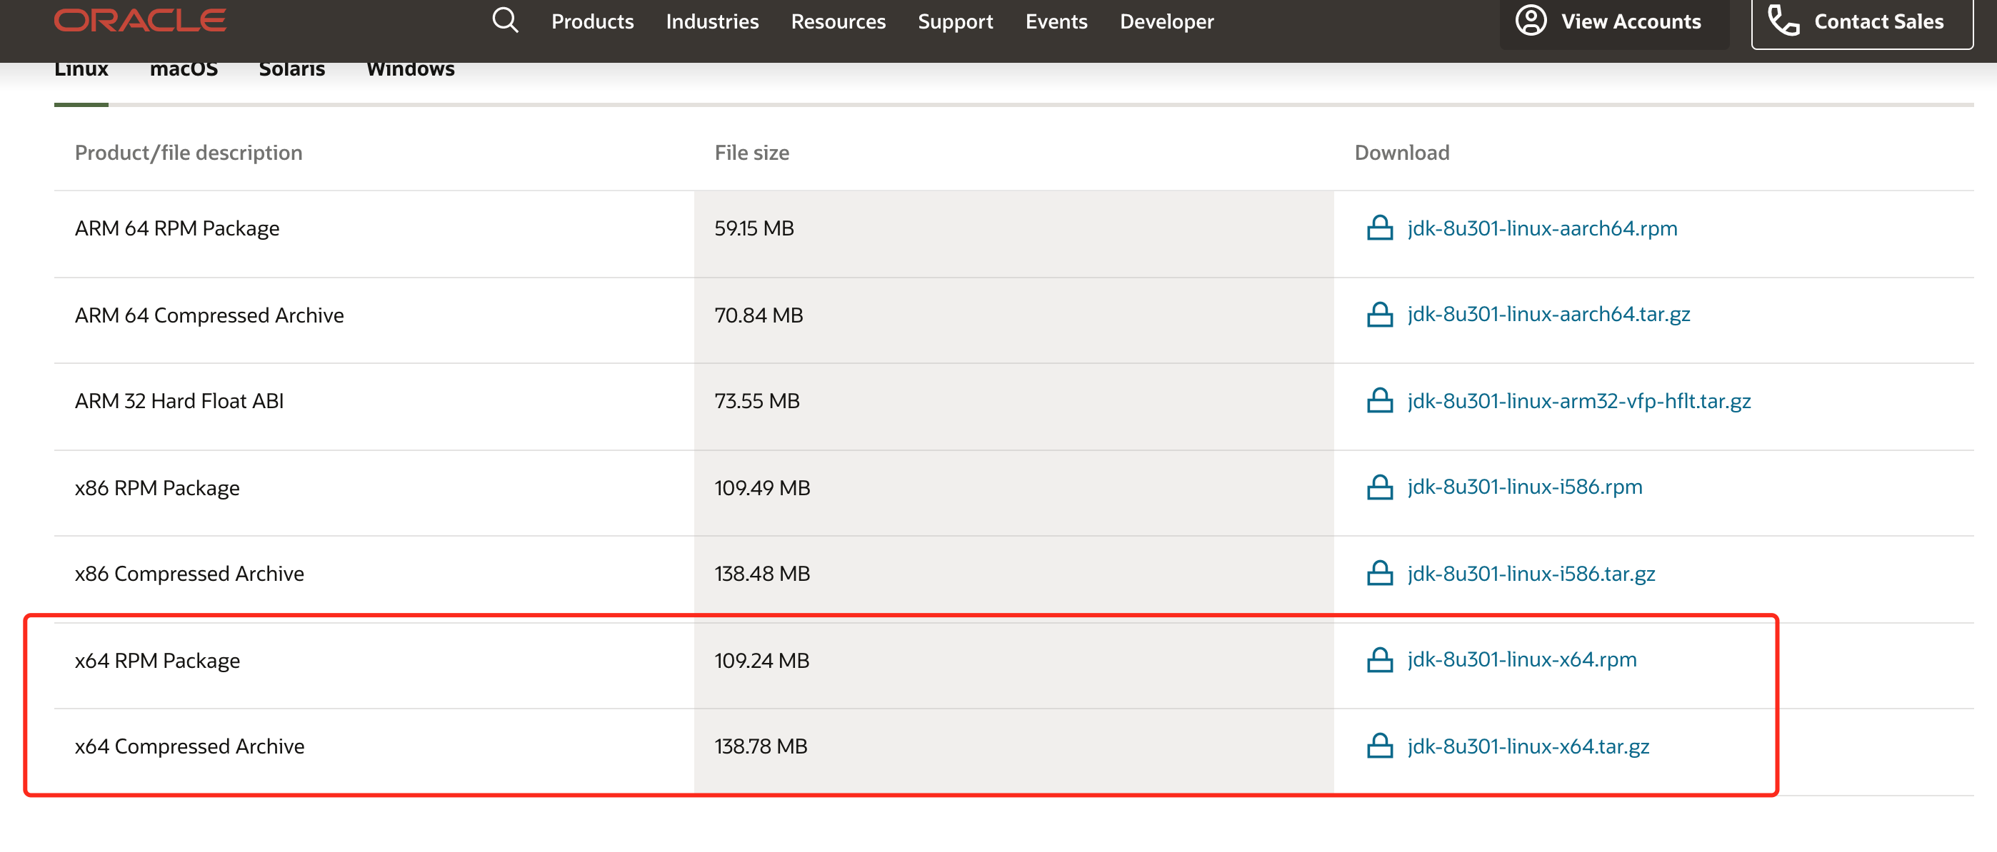Click the phone icon in Contact Sales
The width and height of the screenshot is (1997, 852).
1784,21
